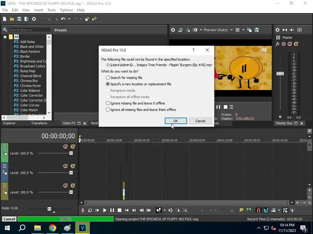The height and width of the screenshot is (234, 313).
Task: Click the dialog's question mark help button
Action: pyautogui.click(x=193, y=50)
